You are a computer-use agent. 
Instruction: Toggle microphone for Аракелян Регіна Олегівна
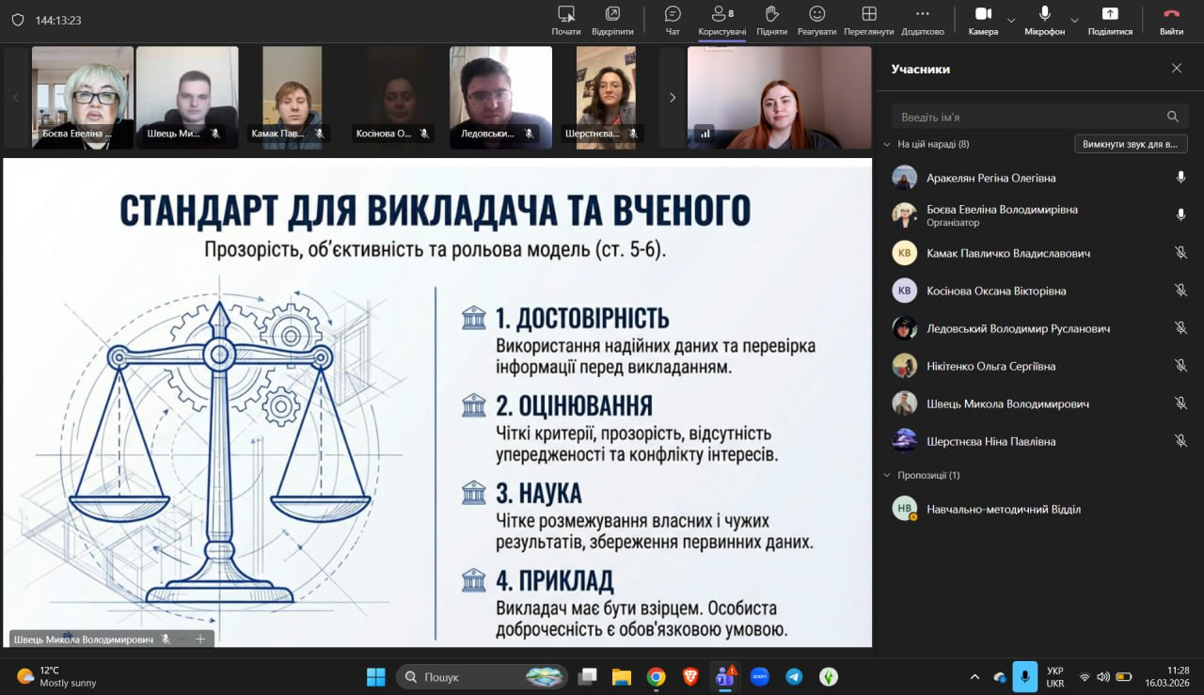1180,178
